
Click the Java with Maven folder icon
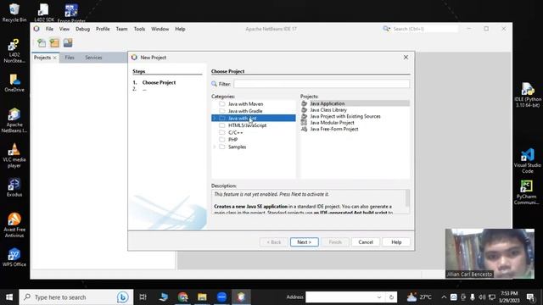click(x=222, y=103)
